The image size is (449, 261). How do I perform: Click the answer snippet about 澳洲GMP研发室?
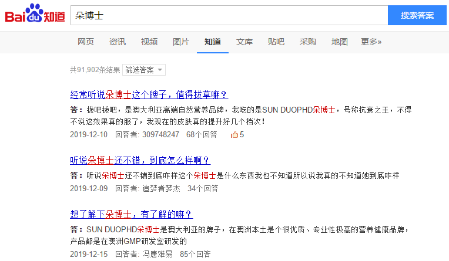240,235
